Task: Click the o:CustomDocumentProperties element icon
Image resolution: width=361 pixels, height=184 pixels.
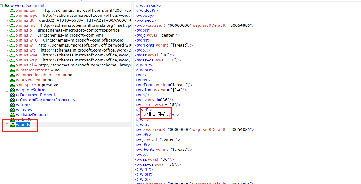Action: (12, 100)
